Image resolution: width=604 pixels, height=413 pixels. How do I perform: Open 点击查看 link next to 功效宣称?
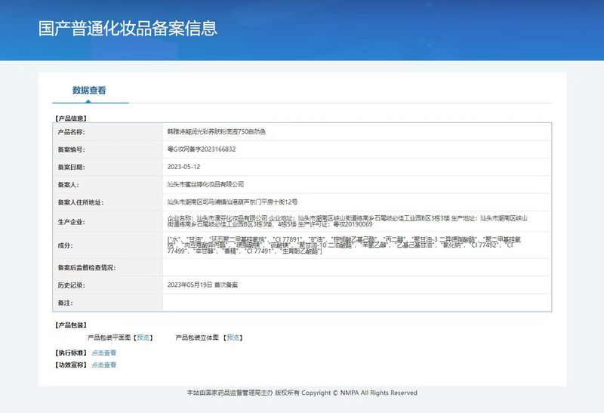(103, 365)
